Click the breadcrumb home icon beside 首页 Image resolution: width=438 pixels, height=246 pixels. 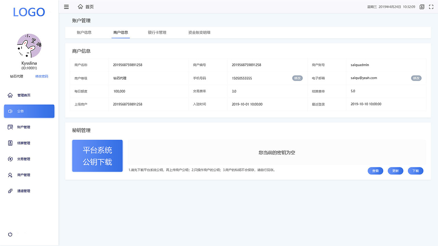point(80,6)
